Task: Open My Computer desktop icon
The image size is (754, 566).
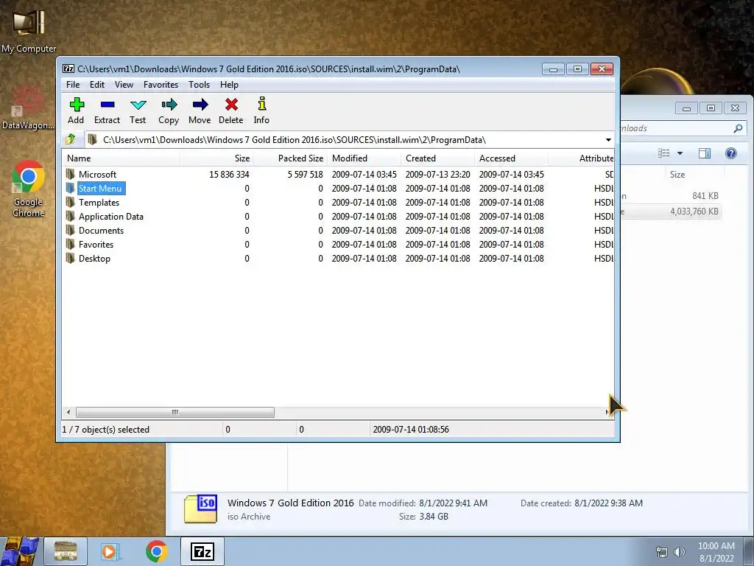Action: click(x=29, y=29)
